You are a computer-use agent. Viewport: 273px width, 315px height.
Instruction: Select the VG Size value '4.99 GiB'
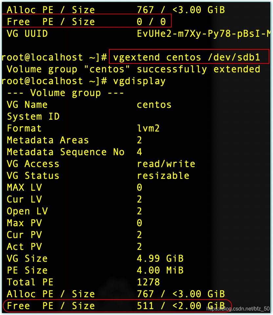[x=160, y=259]
